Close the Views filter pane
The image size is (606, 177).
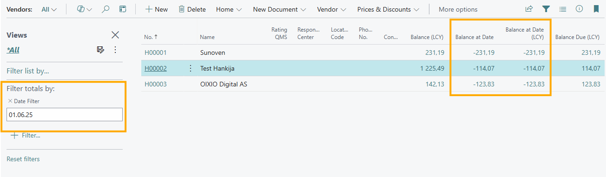point(115,35)
